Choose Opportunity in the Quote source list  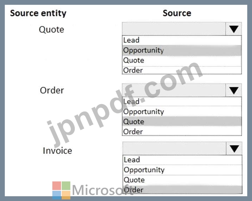182,50
